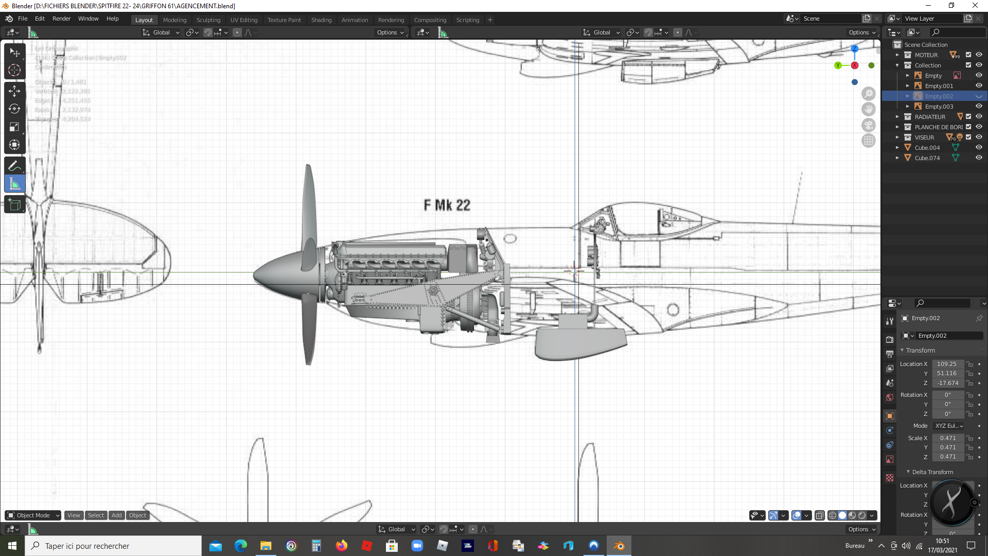
Task: Uncheck the RADIATEUR collection checkbox
Action: tap(968, 117)
